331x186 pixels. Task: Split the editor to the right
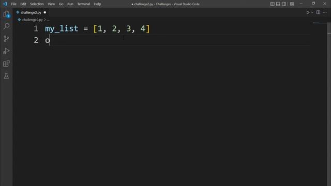318,12
